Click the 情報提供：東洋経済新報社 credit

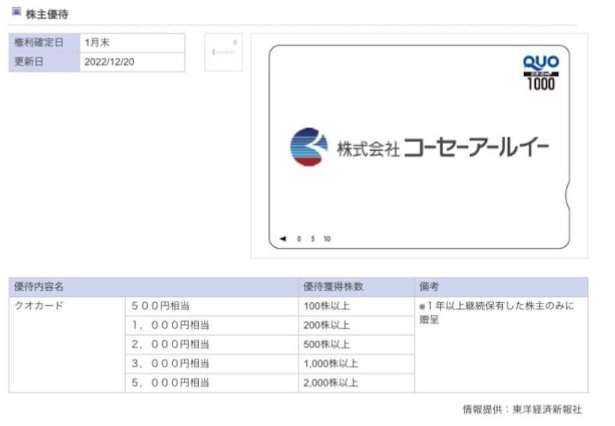(522, 410)
